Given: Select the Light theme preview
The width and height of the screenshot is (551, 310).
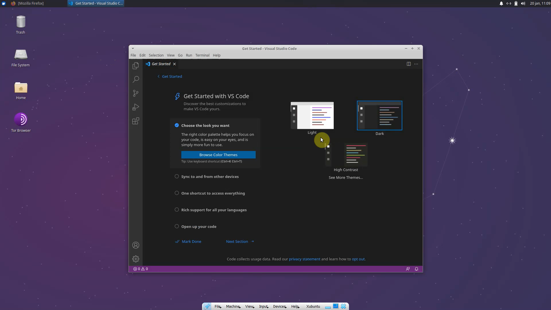Looking at the screenshot, I should click(312, 115).
